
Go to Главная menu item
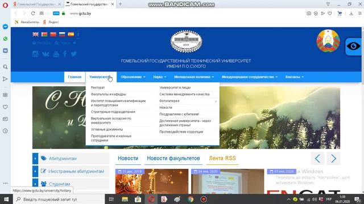click(75, 77)
